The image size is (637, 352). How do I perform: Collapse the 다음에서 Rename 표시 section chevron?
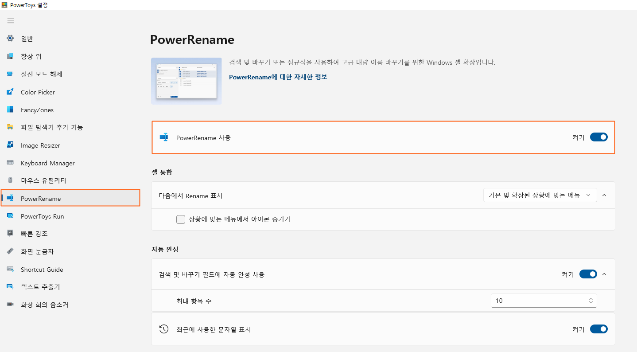tap(604, 195)
